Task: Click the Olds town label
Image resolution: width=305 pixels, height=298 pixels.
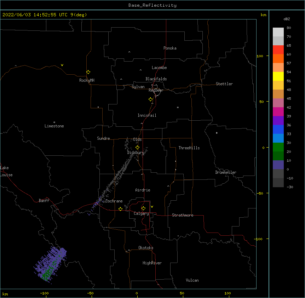Action: (137, 139)
